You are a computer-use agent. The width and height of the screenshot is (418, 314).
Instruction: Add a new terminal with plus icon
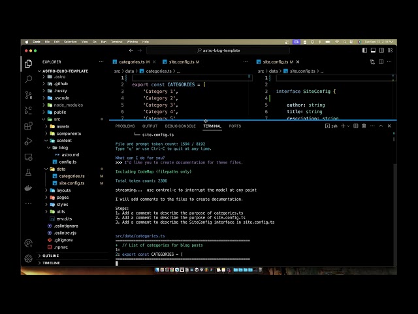click(x=343, y=126)
